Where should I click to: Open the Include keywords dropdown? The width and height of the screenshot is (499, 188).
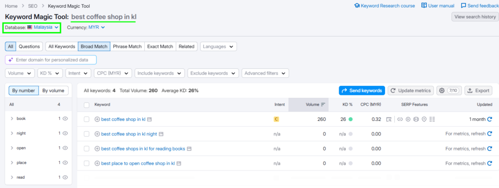[159, 73]
